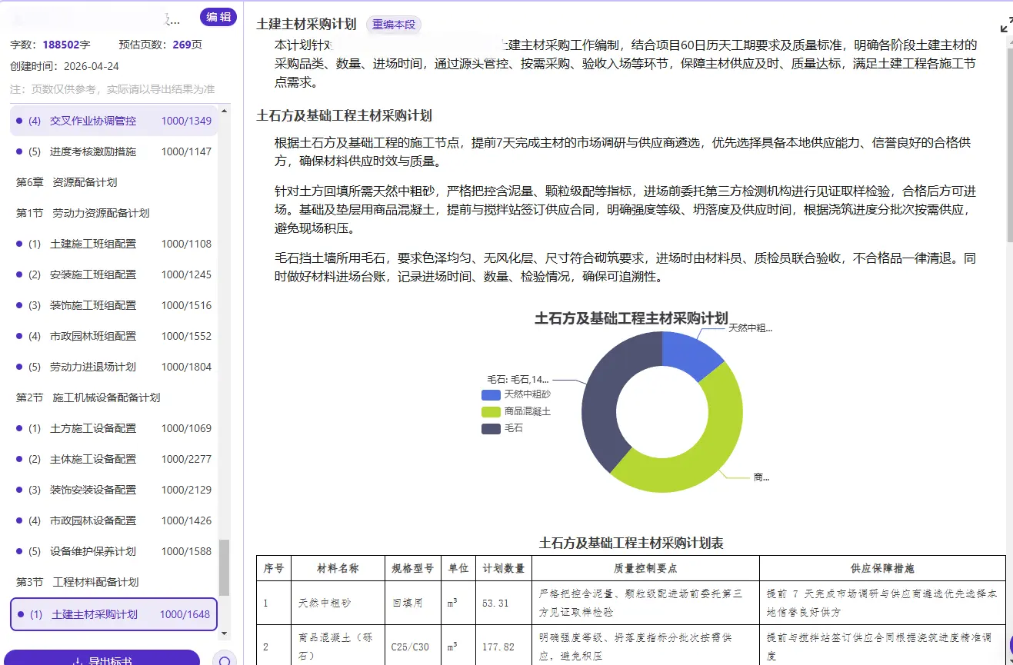Select (1) 土方施工设备配置 item
1013x665 pixels.
coord(114,428)
